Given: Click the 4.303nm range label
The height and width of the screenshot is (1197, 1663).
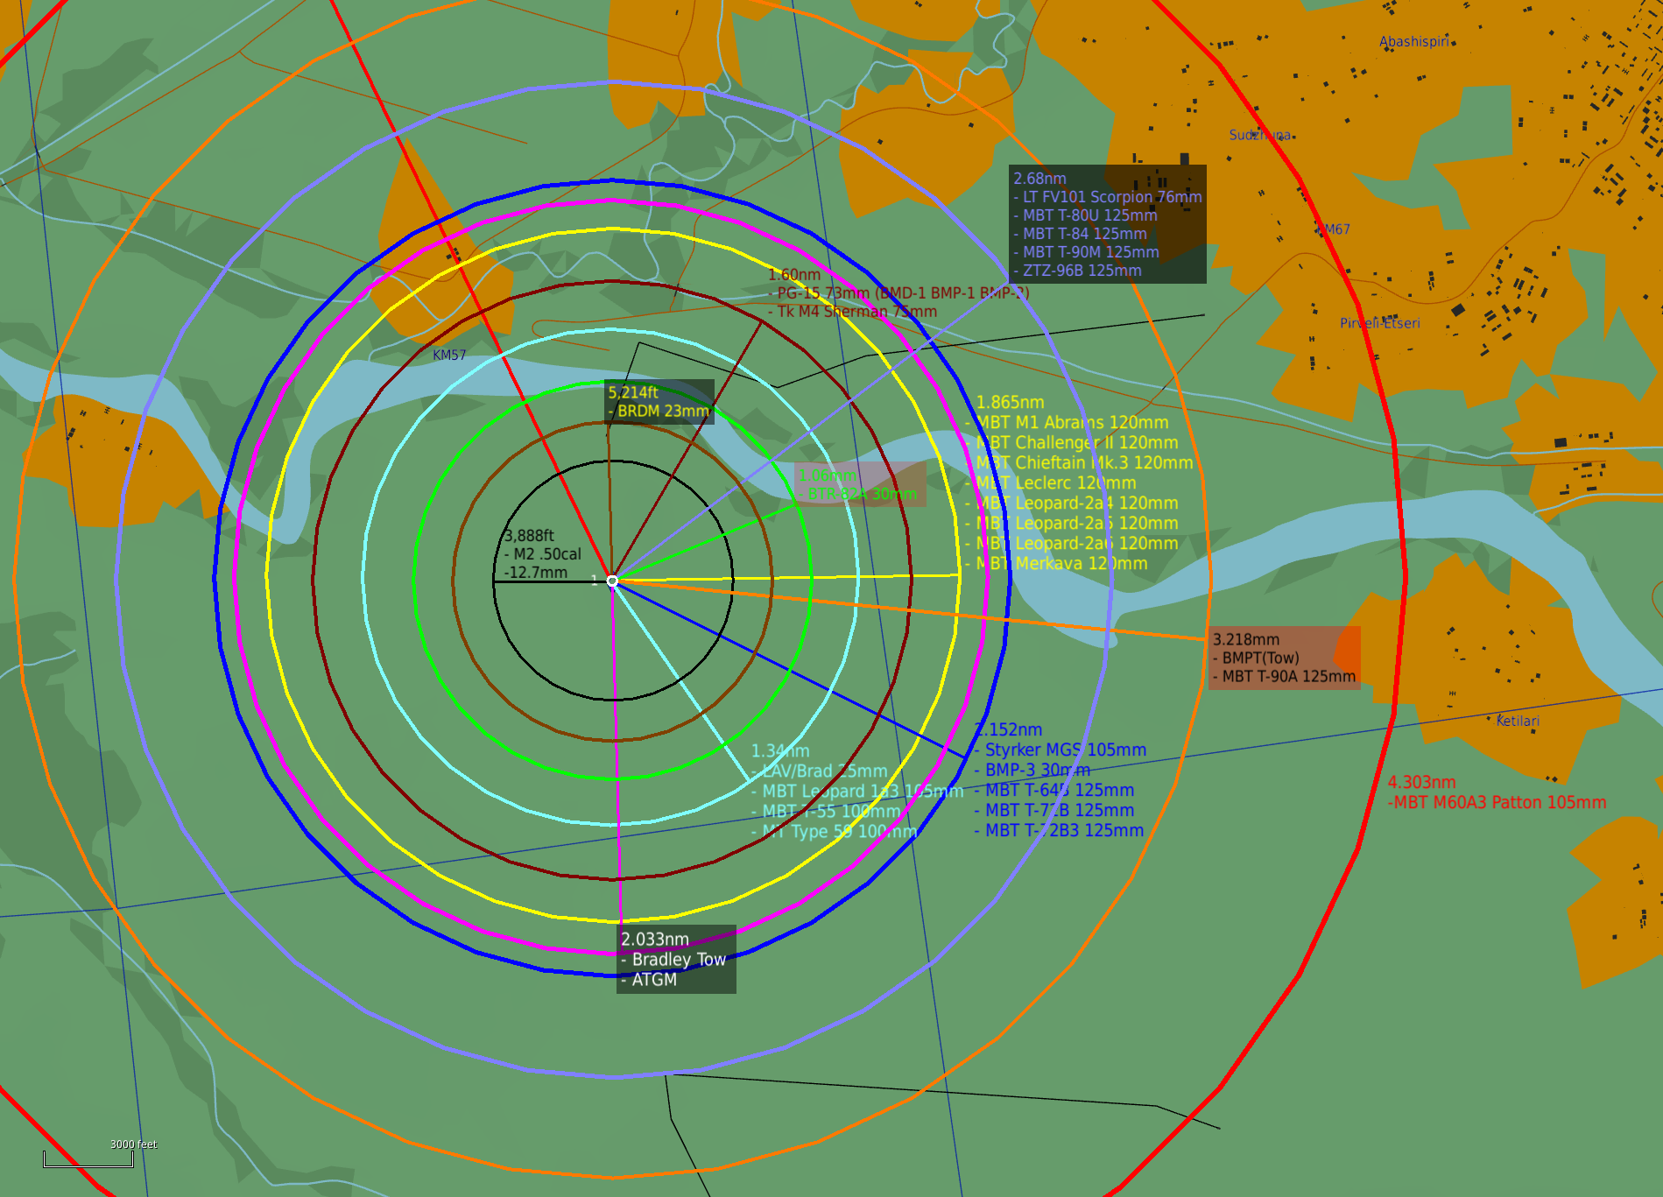Looking at the screenshot, I should pyautogui.click(x=1421, y=783).
